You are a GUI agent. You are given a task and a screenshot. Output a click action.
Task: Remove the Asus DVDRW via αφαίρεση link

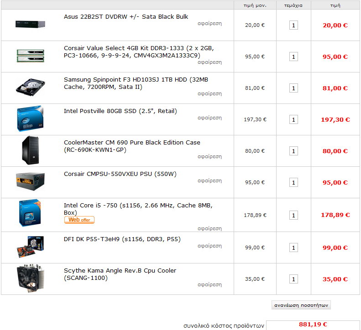point(209,23)
